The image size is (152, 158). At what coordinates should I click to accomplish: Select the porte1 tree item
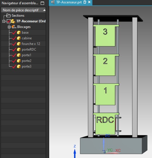tap(27, 55)
